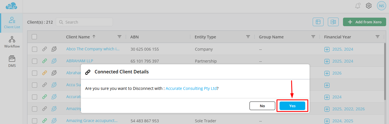Click the notification bell icon
The width and height of the screenshot is (389, 124).
(x=358, y=6)
